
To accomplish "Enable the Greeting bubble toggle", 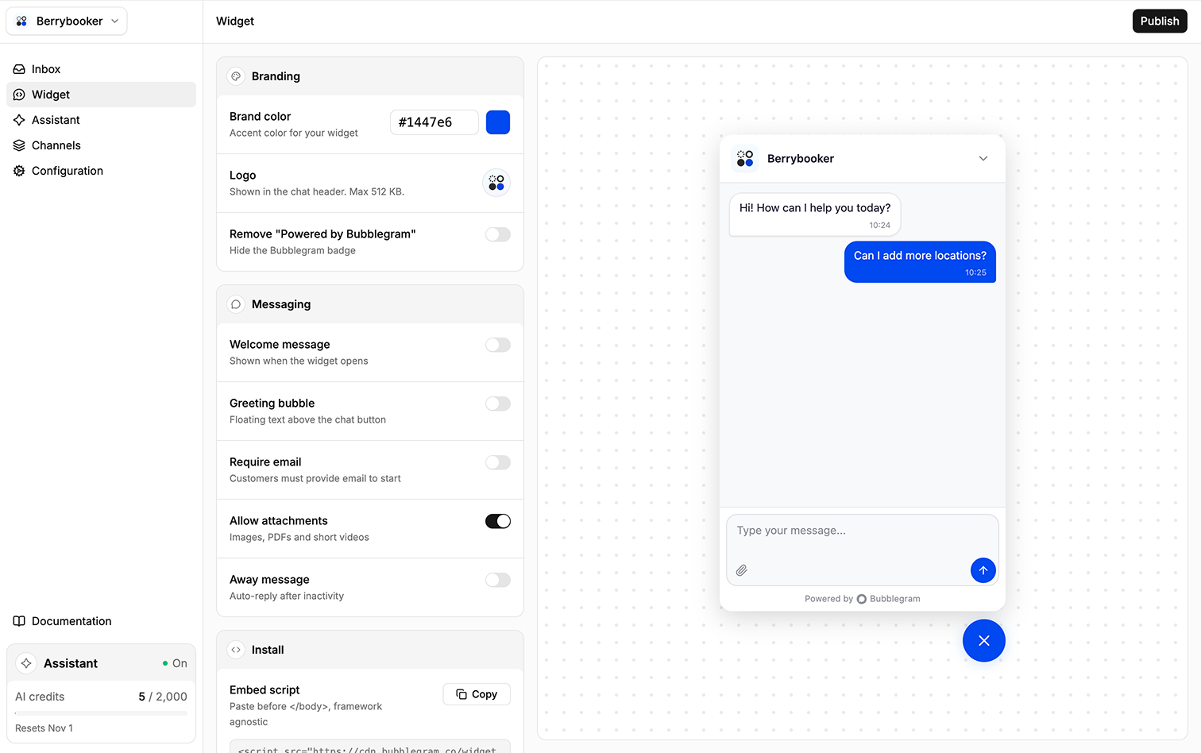I will (498, 404).
